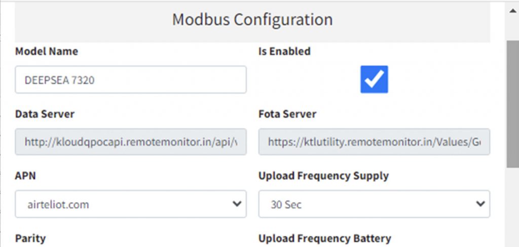
Task: Open the APN dropdown showing airteliot.com
Action: point(122,204)
